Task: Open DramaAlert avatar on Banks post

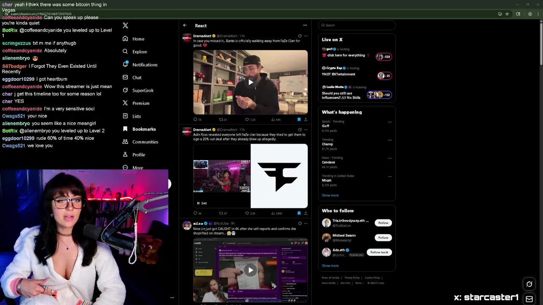Action: pos(187,38)
